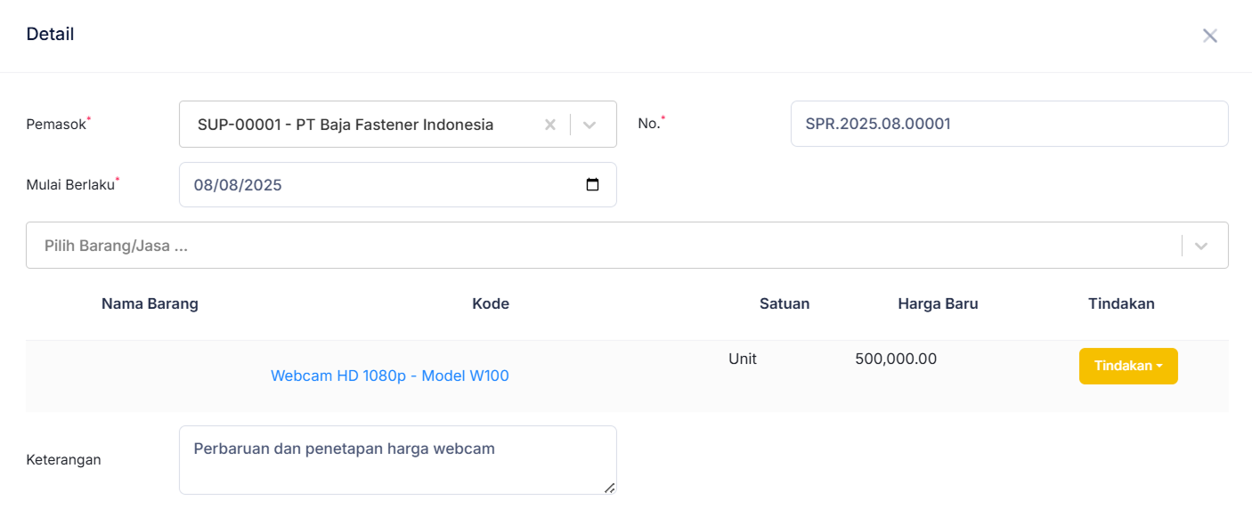Open the yellow Tindakan action button
This screenshot has width=1252, height=509.
click(x=1128, y=366)
